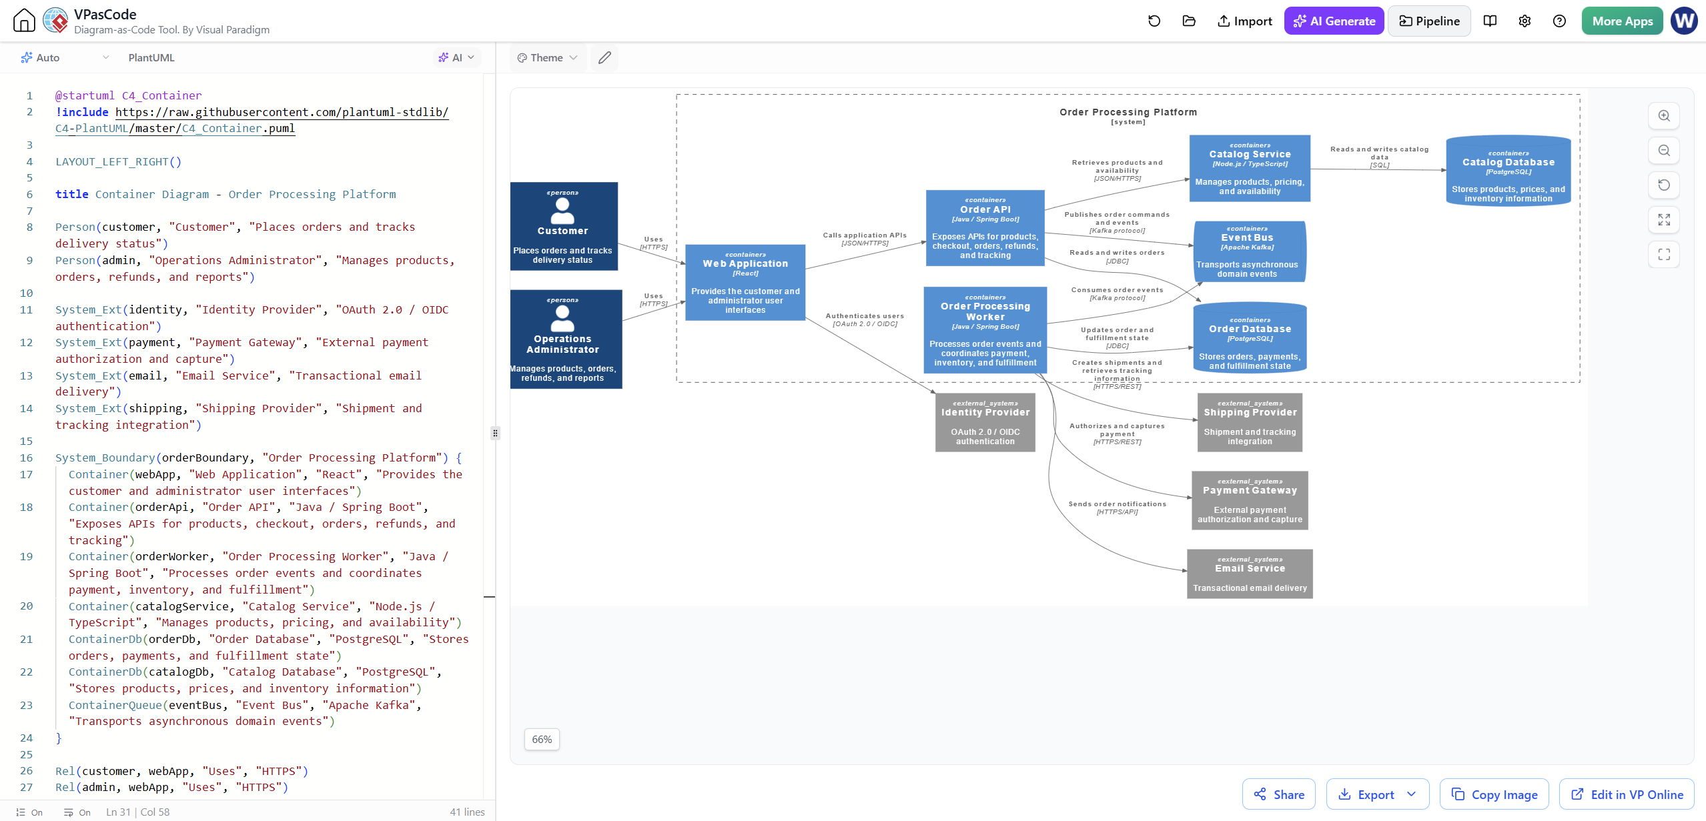Expand the Theme dropdown
This screenshot has height=821, width=1706.
tap(547, 58)
